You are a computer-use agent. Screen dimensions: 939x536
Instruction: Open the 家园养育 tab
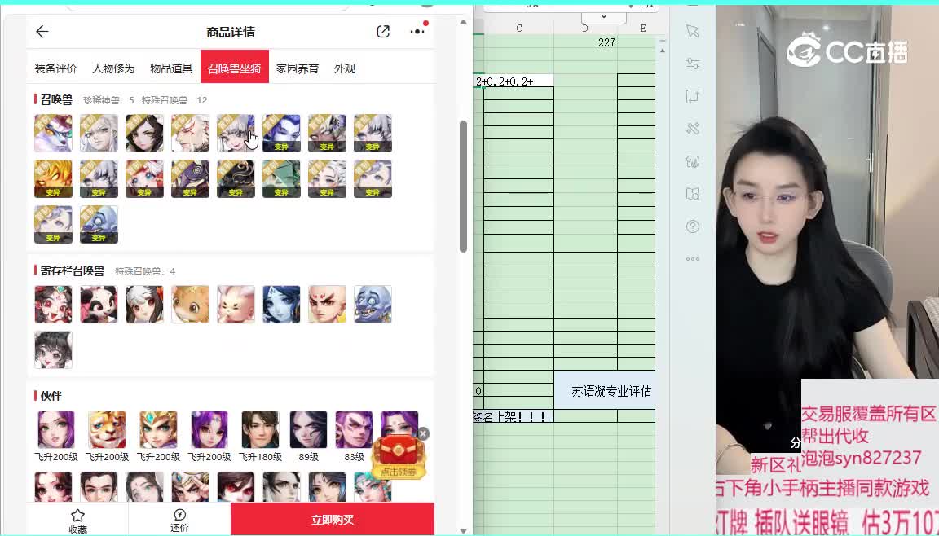coord(297,68)
